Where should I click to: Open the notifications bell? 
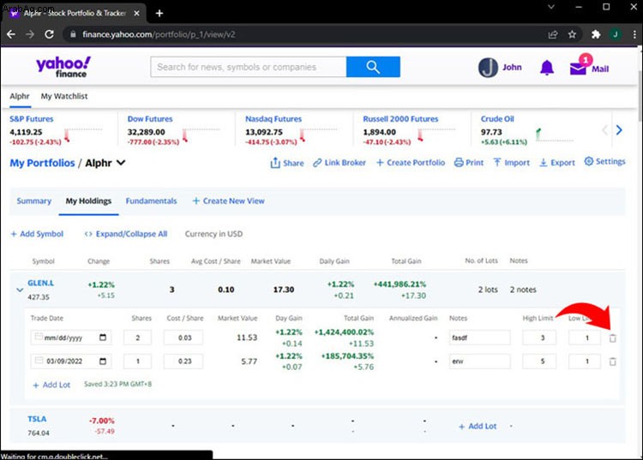click(x=547, y=68)
